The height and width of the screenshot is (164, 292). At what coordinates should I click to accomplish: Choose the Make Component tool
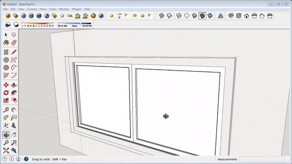pos(14,35)
